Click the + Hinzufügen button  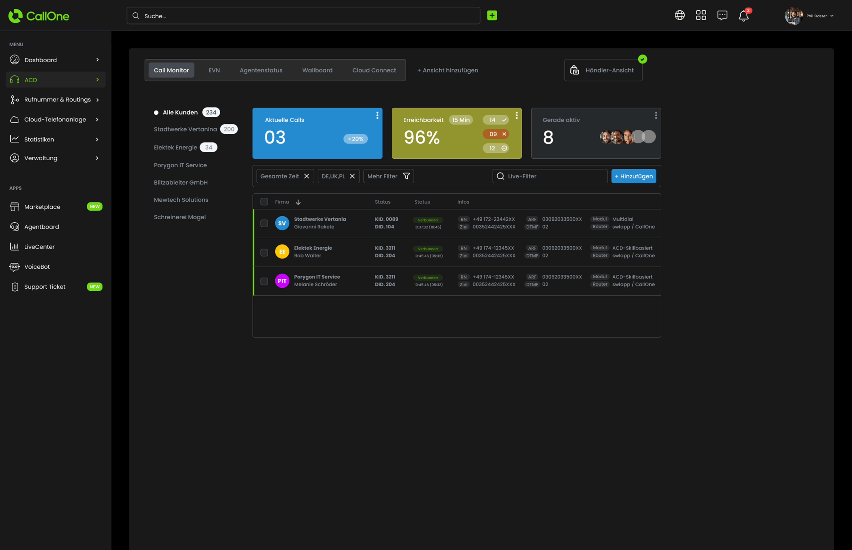634,176
